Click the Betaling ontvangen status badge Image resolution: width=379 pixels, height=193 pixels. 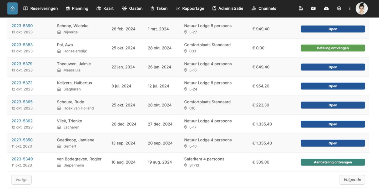[x=333, y=48]
